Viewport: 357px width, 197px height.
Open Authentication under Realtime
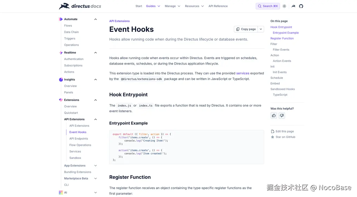(x=74, y=59)
